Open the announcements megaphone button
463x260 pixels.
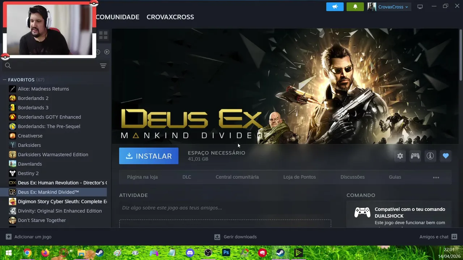point(335,6)
